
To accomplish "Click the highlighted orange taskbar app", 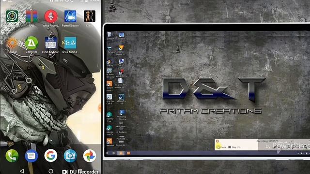I will click(x=121, y=153).
